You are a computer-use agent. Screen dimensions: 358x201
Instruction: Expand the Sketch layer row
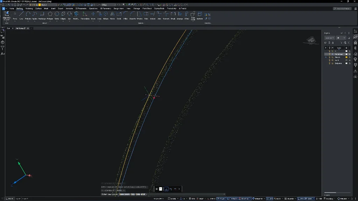pyautogui.click(x=326, y=57)
